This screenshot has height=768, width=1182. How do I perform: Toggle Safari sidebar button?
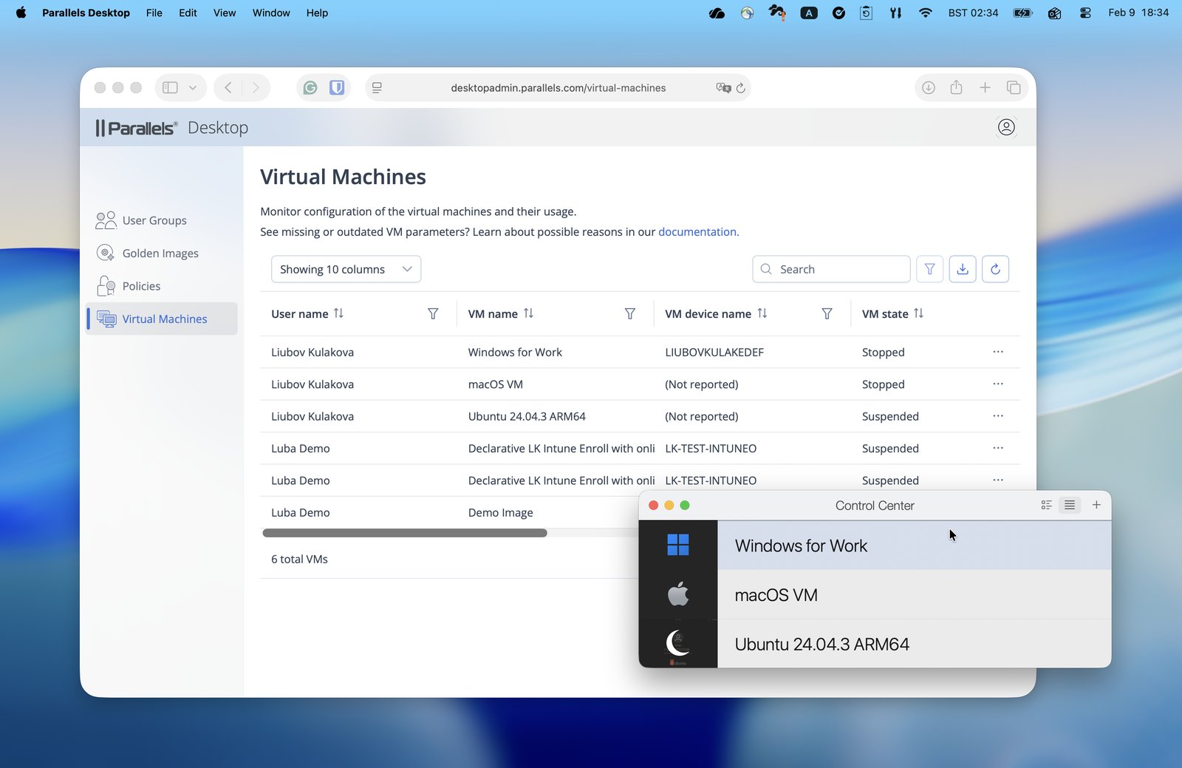click(170, 88)
